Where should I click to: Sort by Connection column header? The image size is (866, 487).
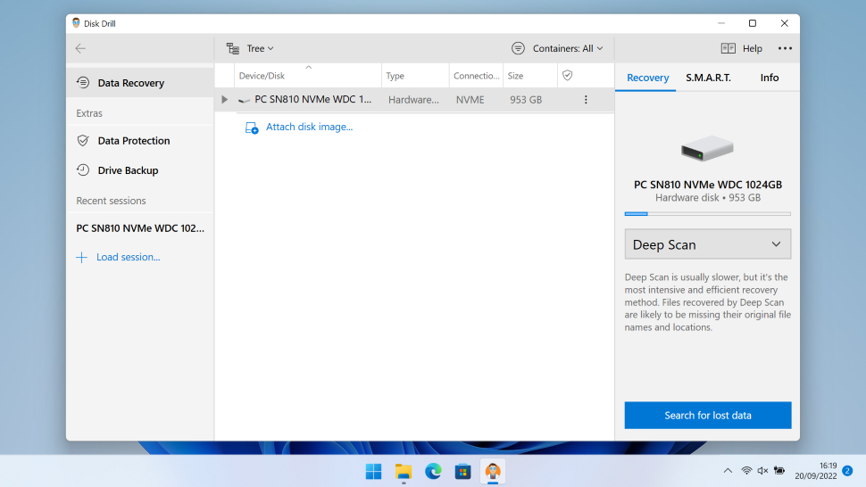coord(476,76)
